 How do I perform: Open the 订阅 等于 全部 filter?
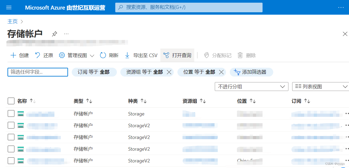tap(94, 72)
